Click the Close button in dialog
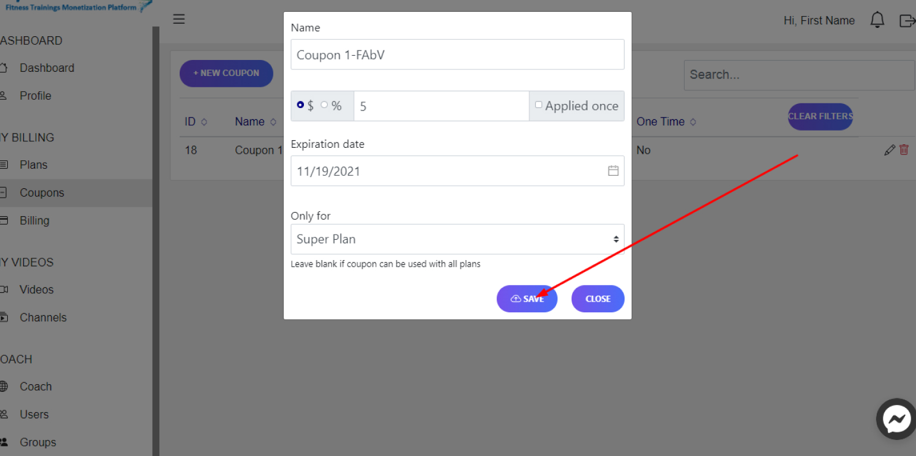 [x=598, y=299]
